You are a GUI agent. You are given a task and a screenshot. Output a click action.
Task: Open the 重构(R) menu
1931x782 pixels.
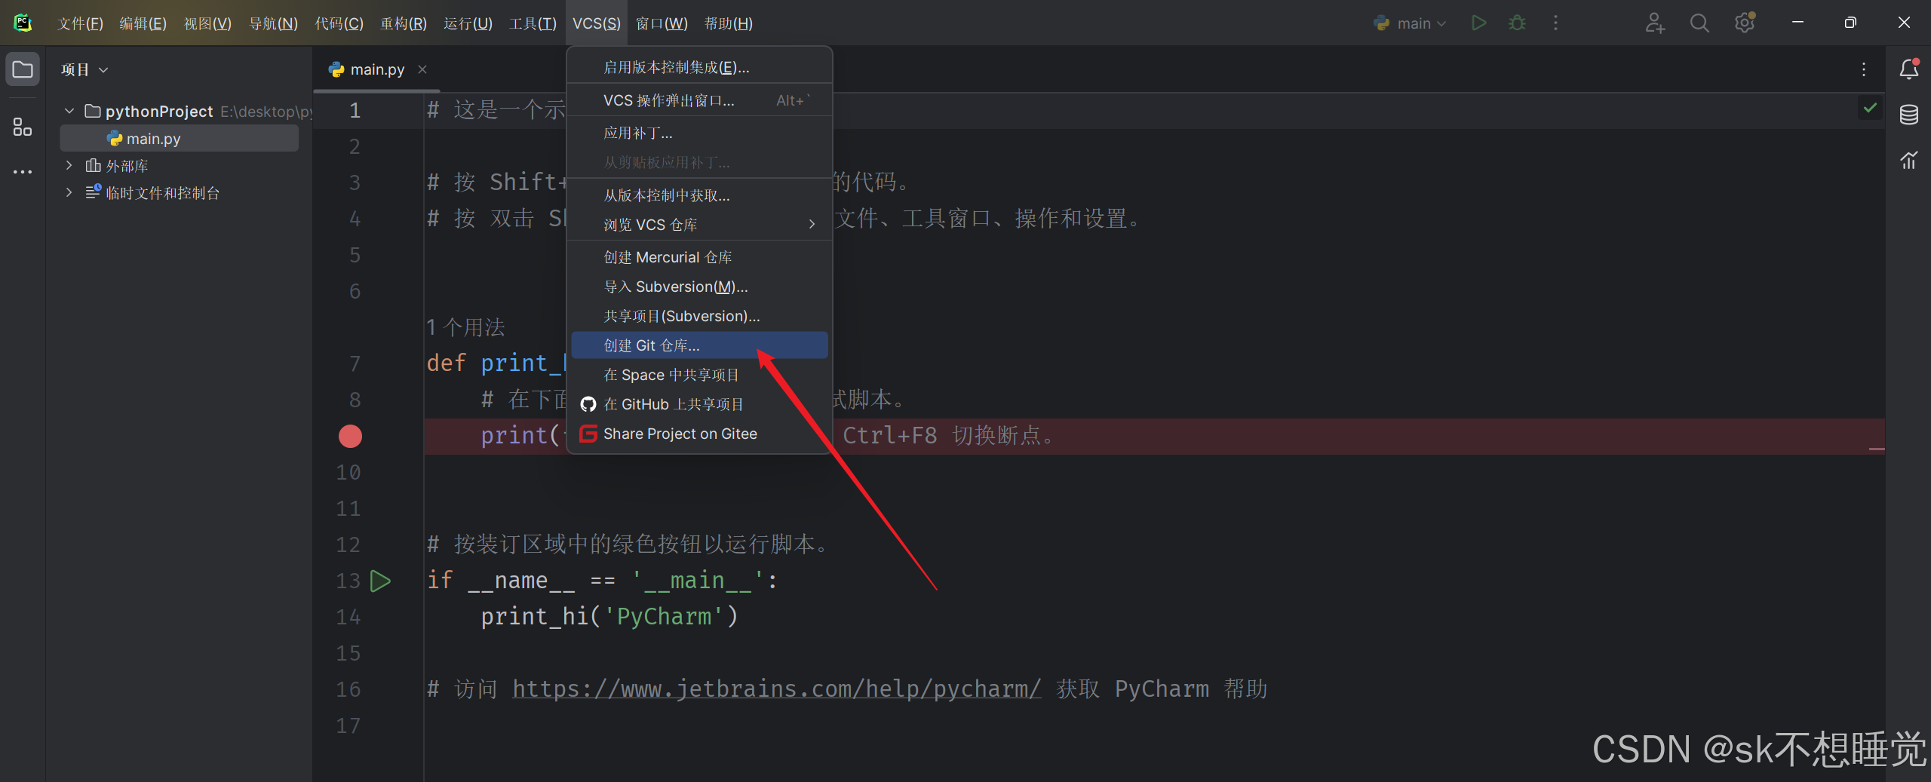(404, 23)
